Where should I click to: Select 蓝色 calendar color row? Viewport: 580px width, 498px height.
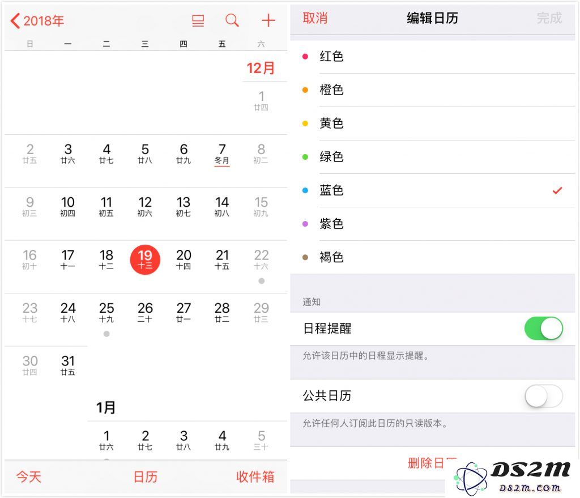coord(432,190)
